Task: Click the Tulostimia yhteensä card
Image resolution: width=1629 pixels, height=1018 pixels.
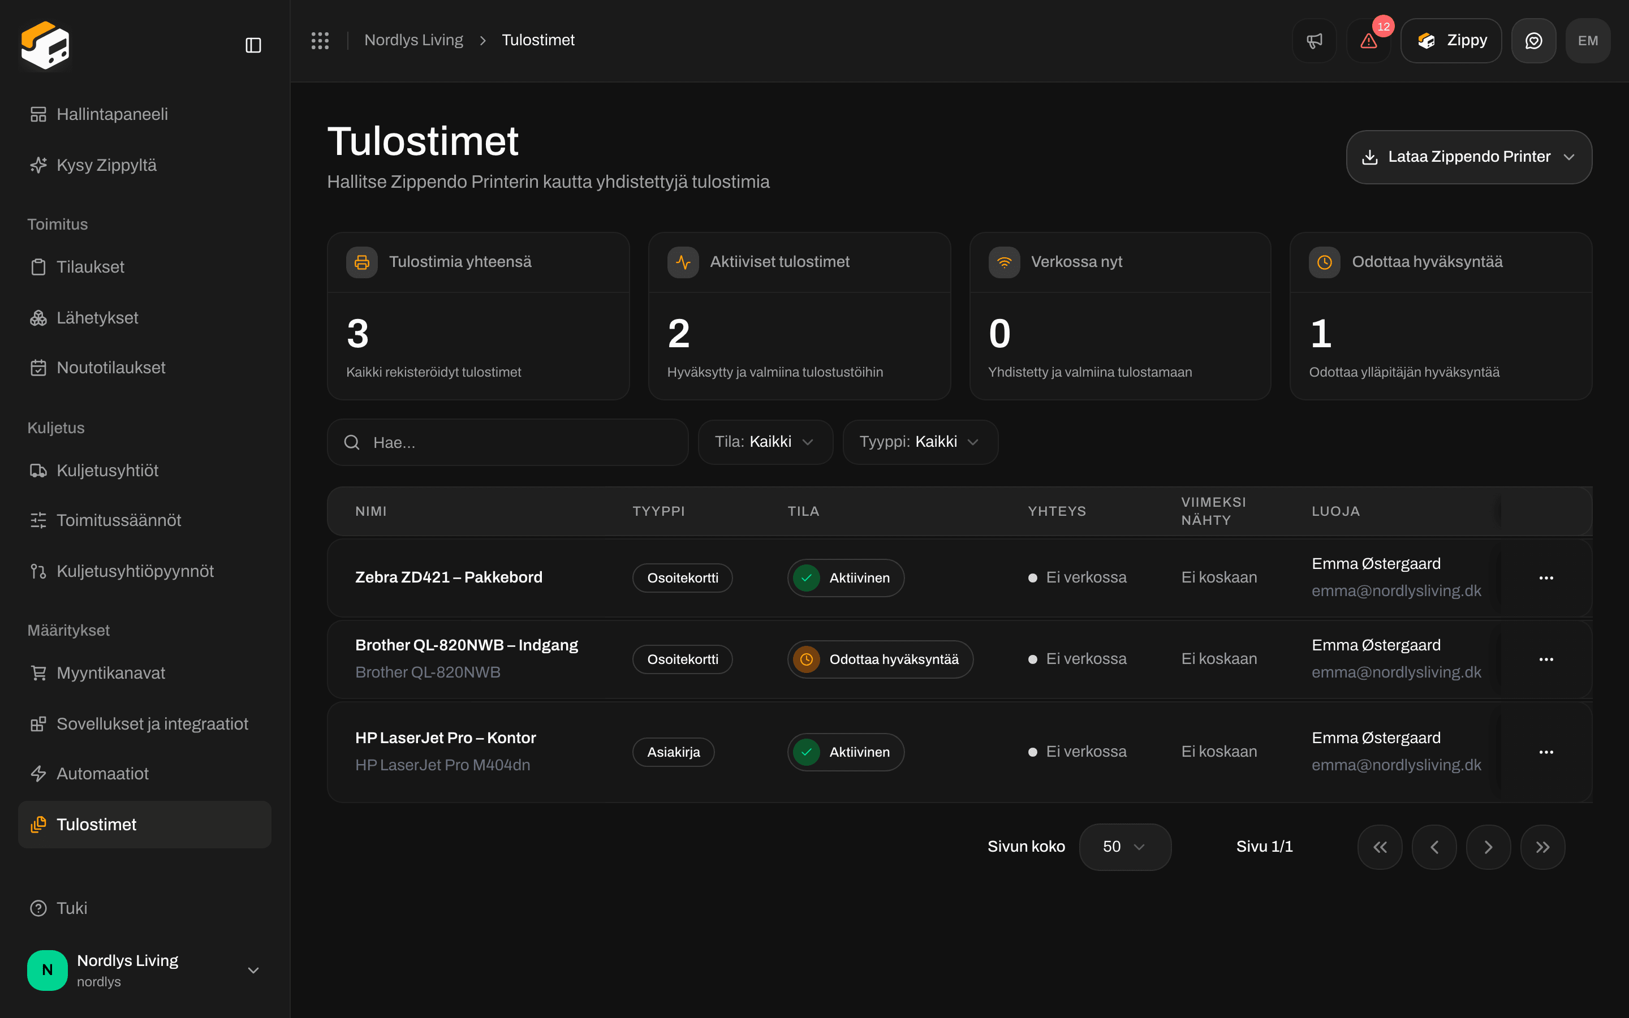Action: tap(478, 317)
